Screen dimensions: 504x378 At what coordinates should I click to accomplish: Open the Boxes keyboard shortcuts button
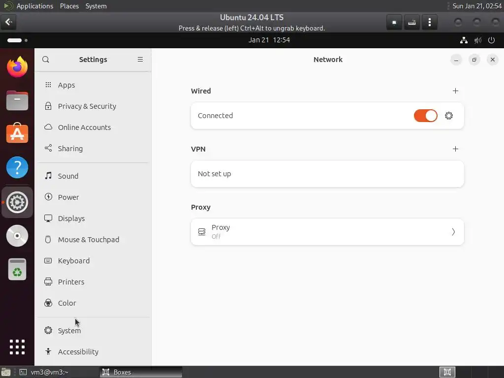(x=412, y=22)
